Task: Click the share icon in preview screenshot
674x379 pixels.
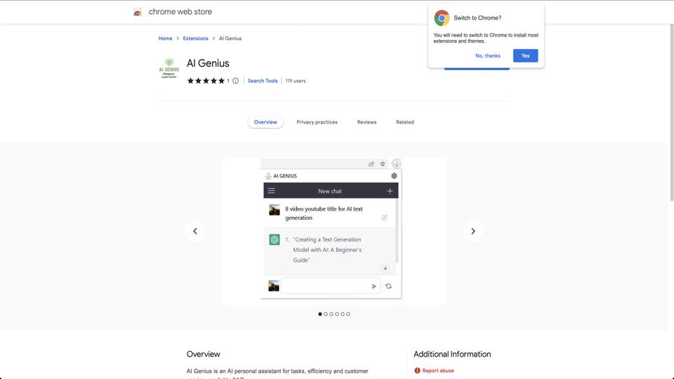Action: coord(371,164)
